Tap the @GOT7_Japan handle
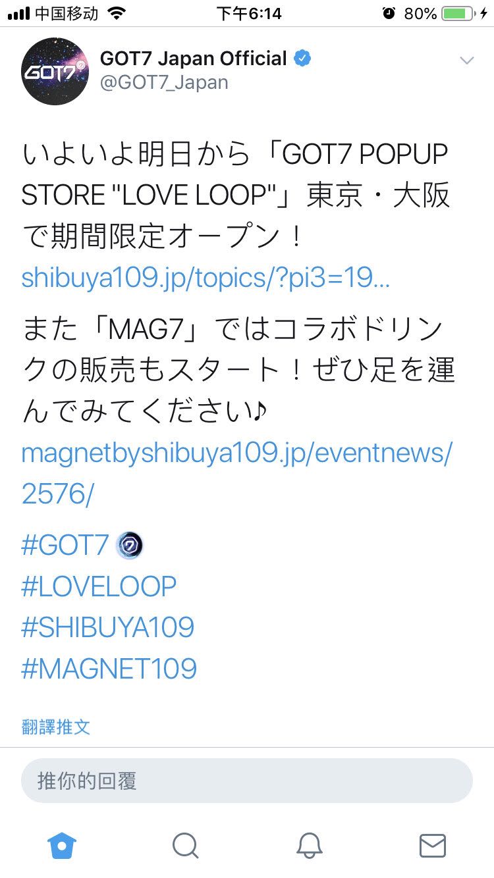The image size is (494, 878). tap(164, 83)
